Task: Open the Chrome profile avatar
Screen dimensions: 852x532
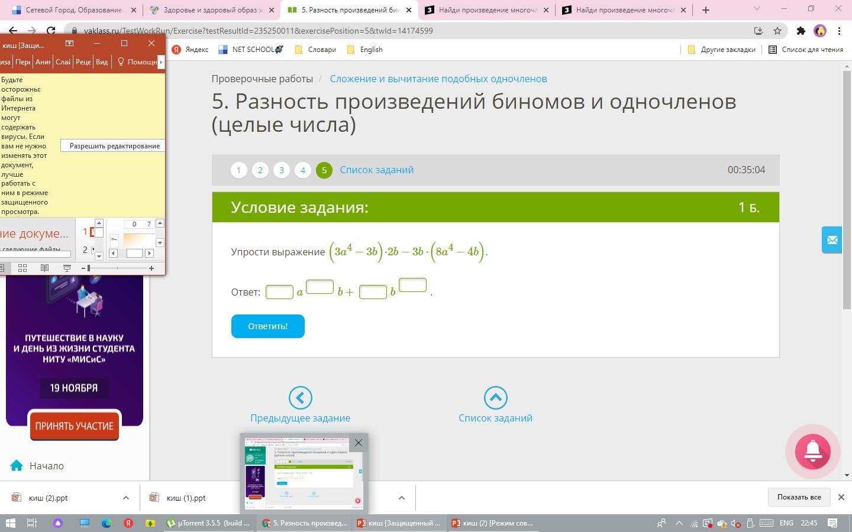Action: click(820, 31)
